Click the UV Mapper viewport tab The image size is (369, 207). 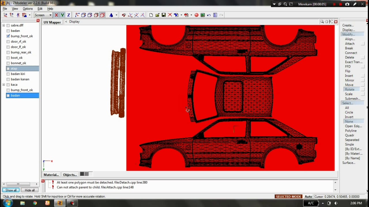pos(52,22)
